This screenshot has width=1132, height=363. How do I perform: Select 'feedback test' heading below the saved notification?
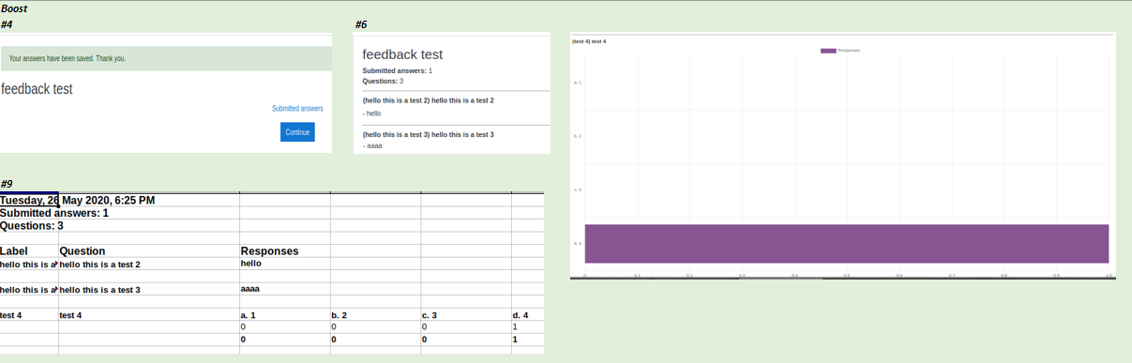click(x=37, y=89)
